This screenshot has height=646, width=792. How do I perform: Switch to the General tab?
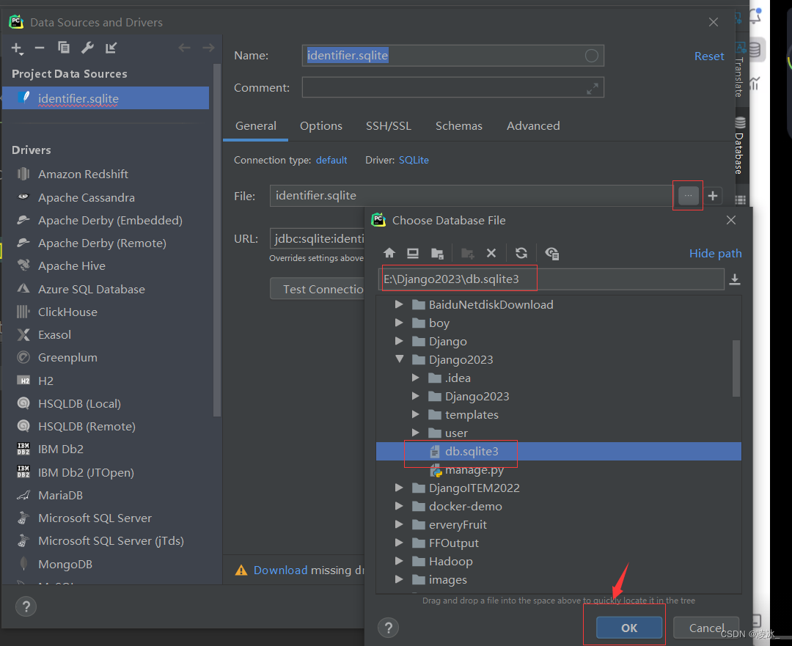256,126
